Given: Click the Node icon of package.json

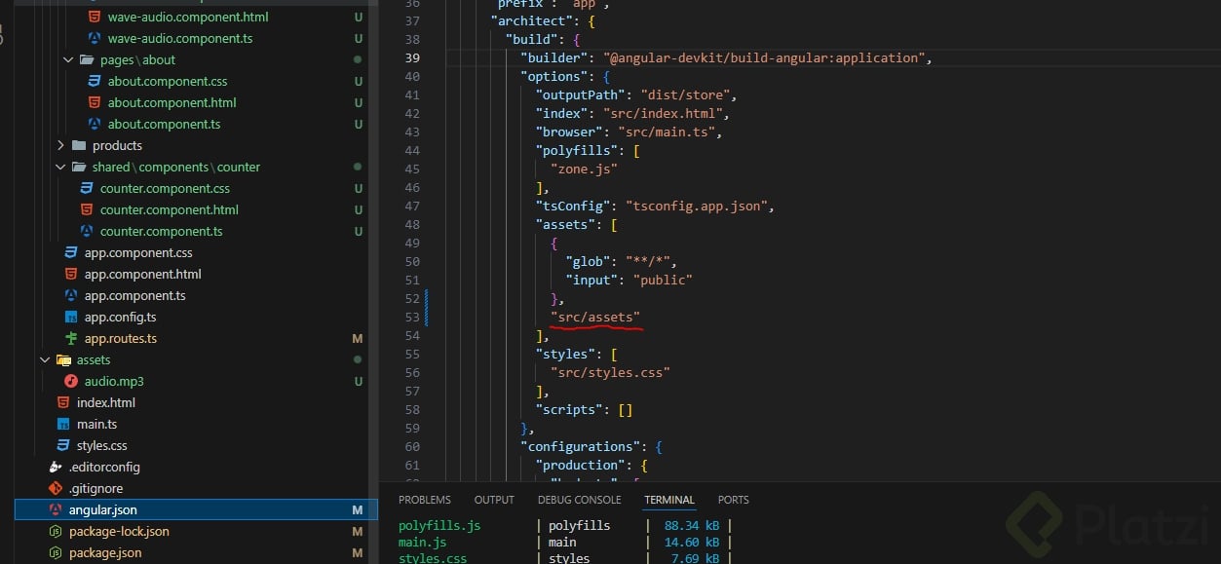Looking at the screenshot, I should [55, 552].
